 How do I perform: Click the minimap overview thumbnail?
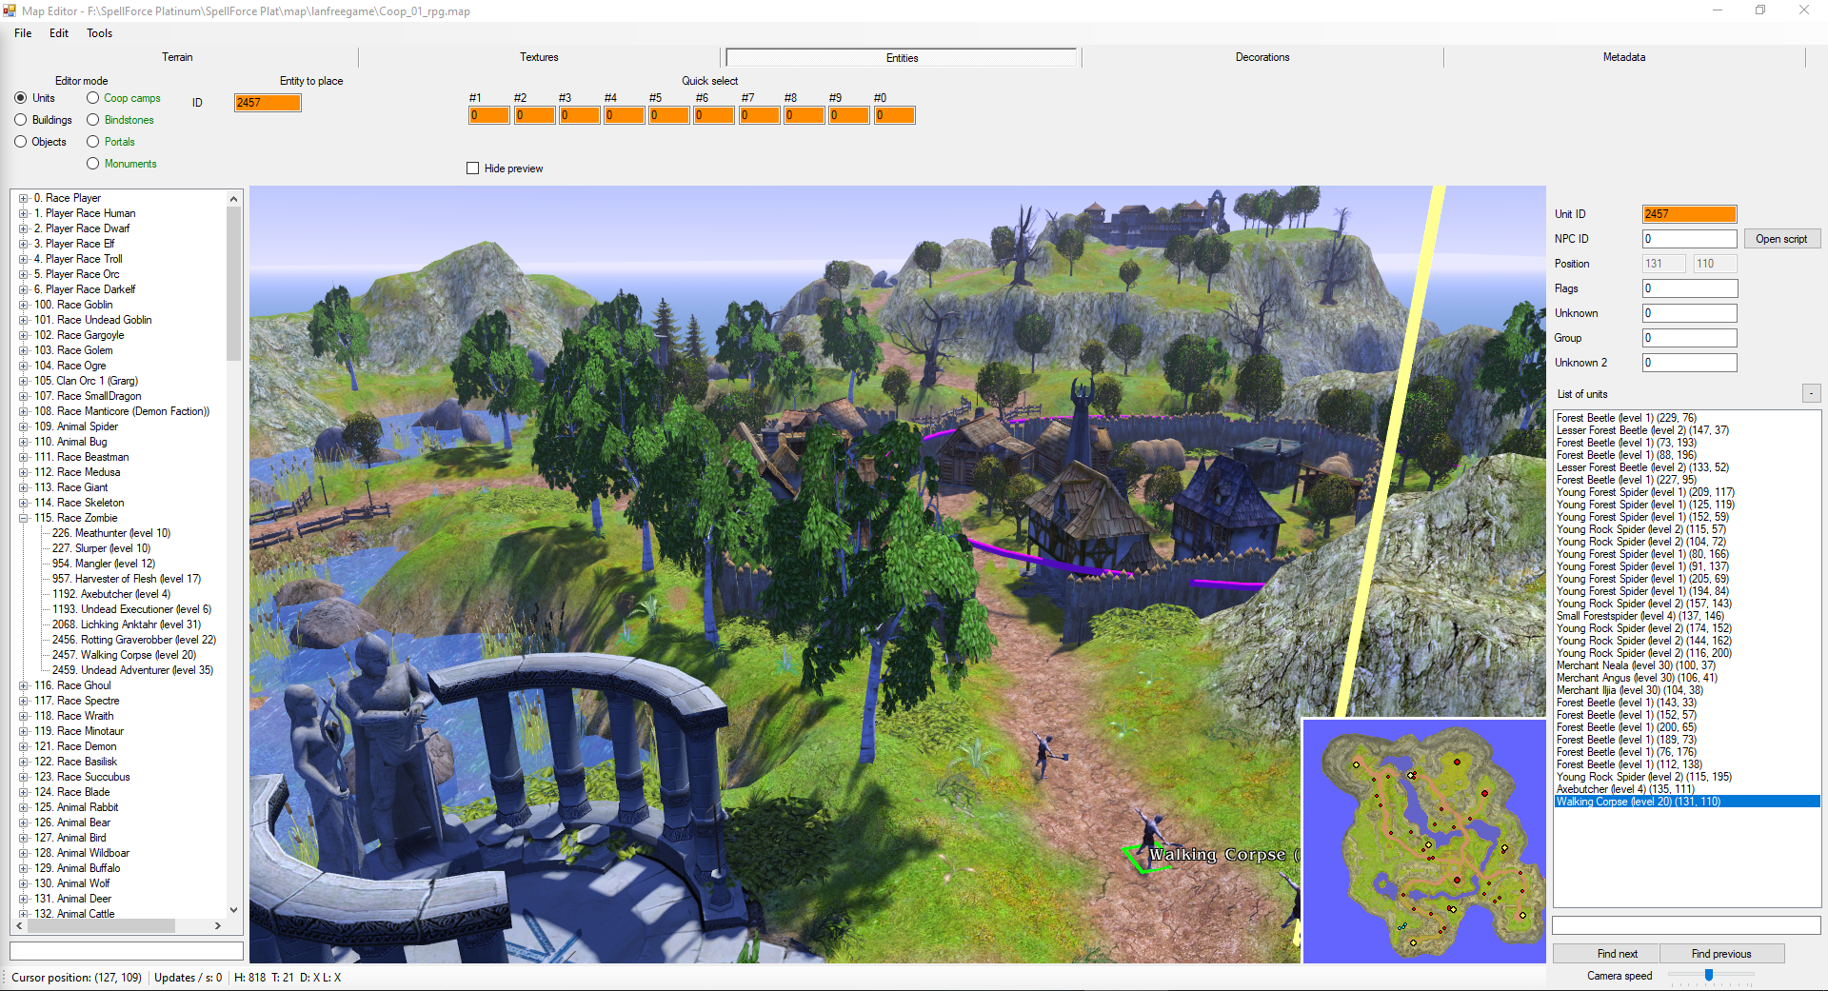1423,841
